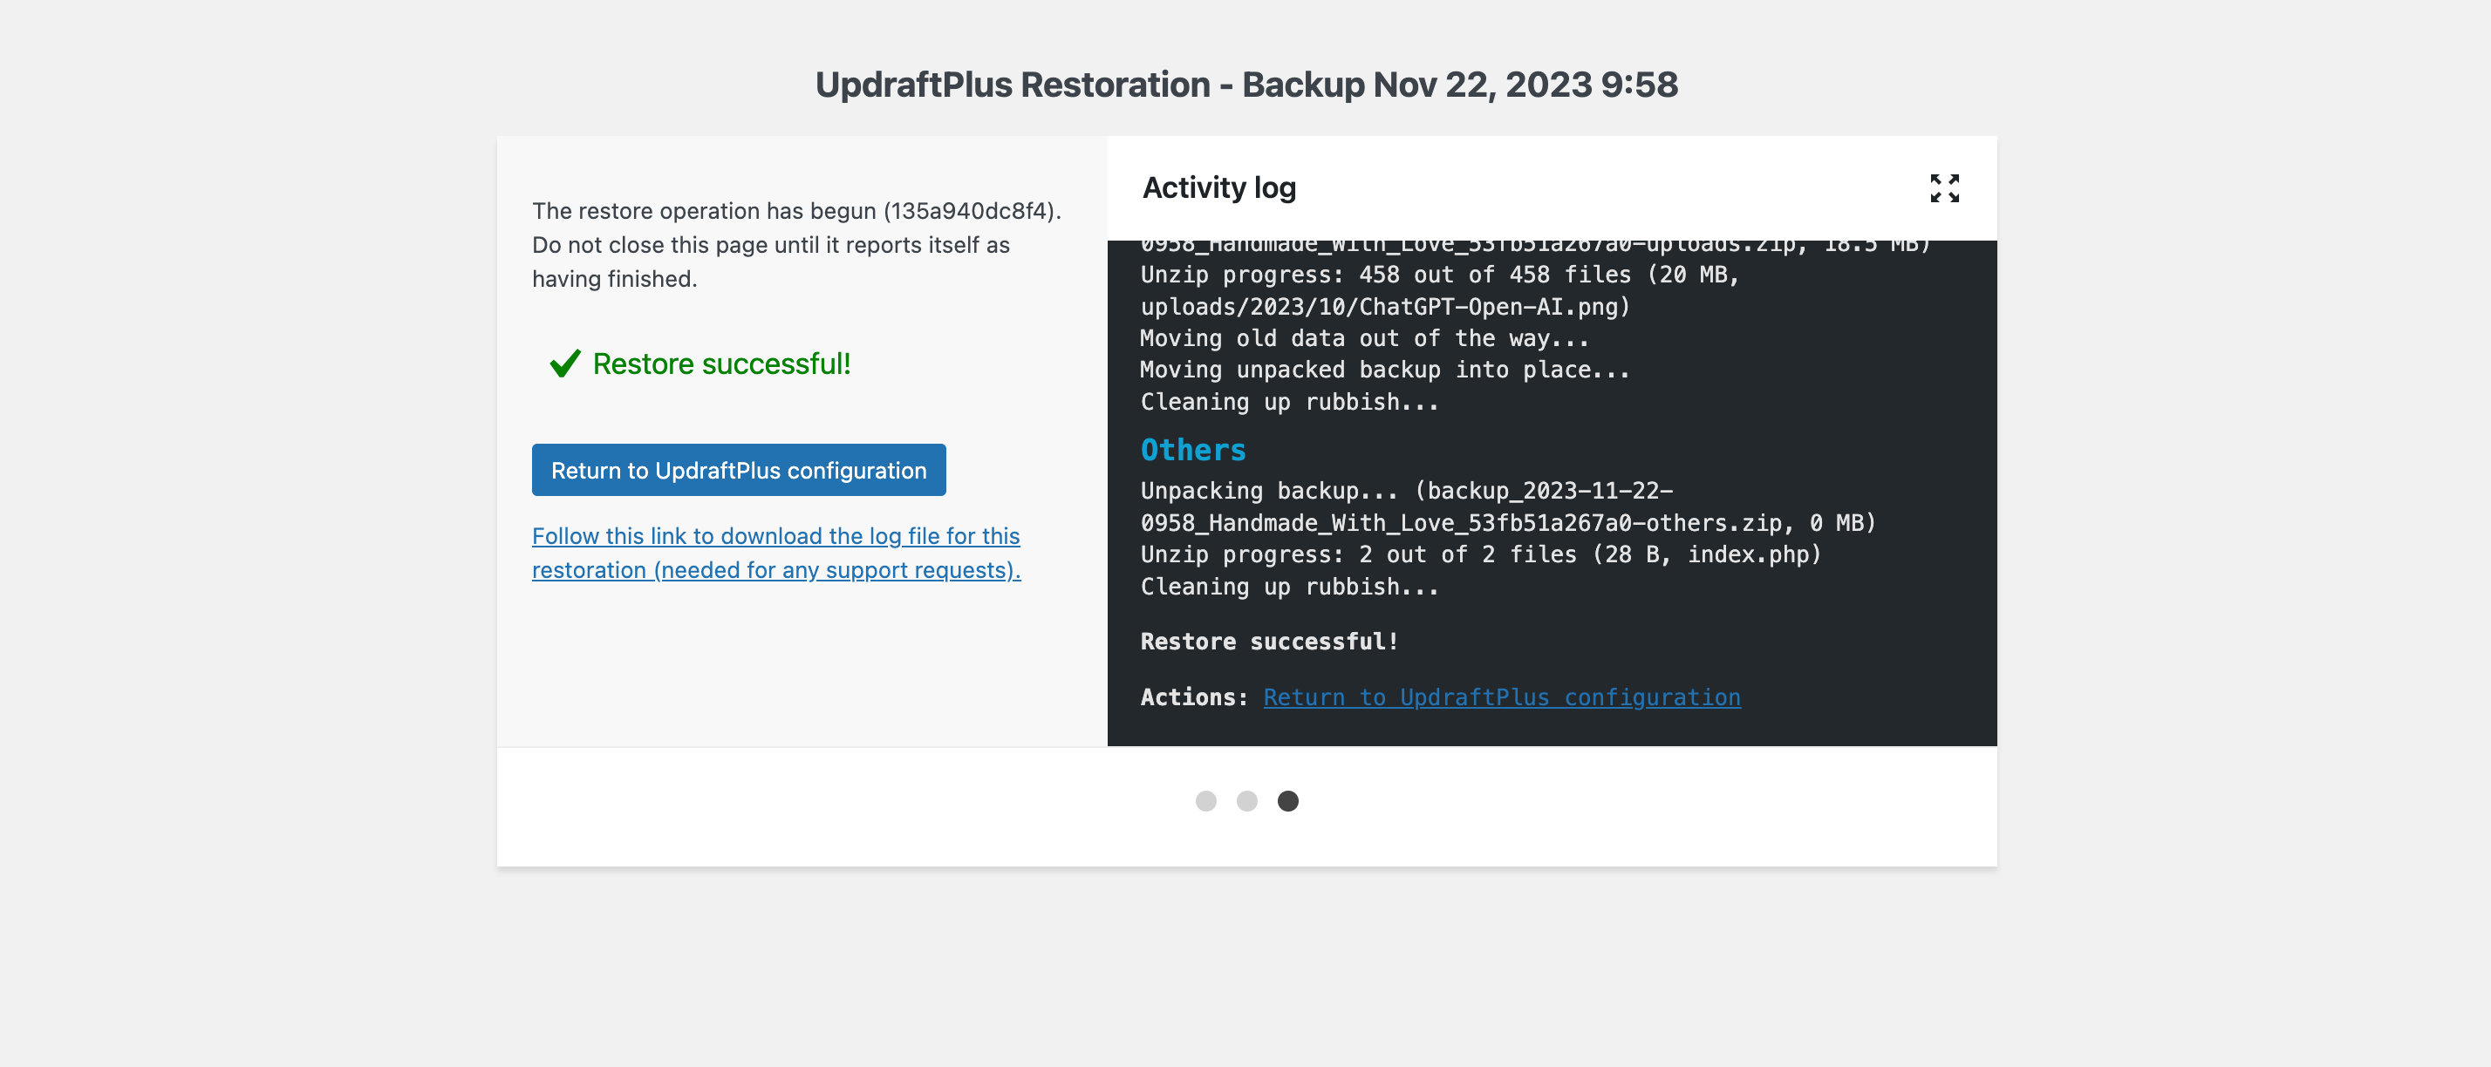The width and height of the screenshot is (2491, 1067).
Task: Click the Unzip progress 458 out of 458 files line
Action: (x=1440, y=291)
